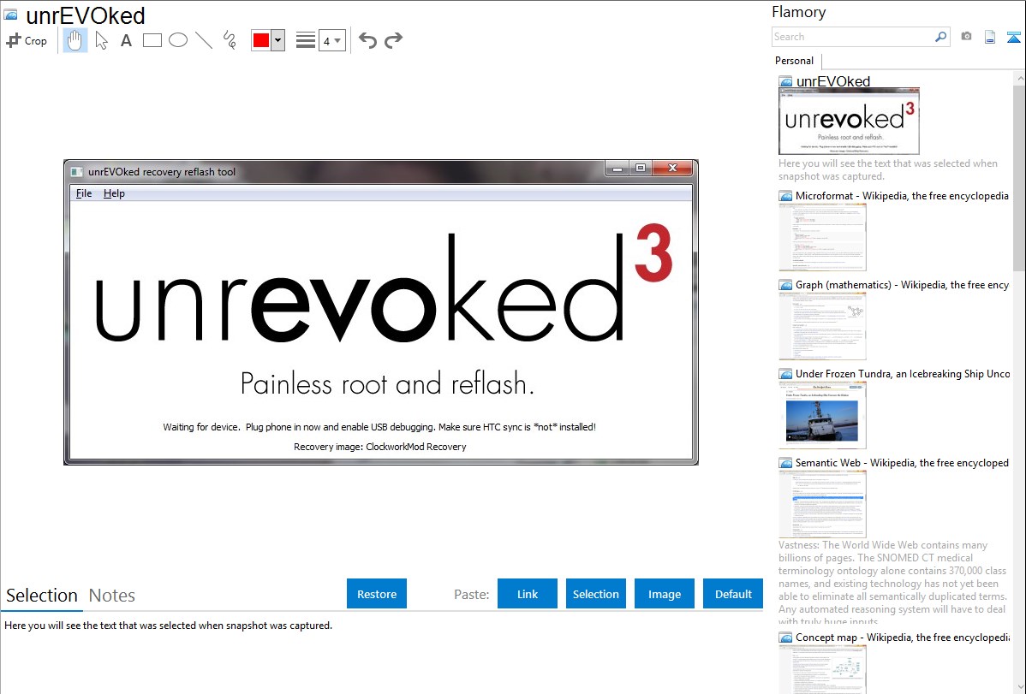The image size is (1026, 694).
Task: Click the sidebar vertical scrollbar
Action: (1019, 178)
